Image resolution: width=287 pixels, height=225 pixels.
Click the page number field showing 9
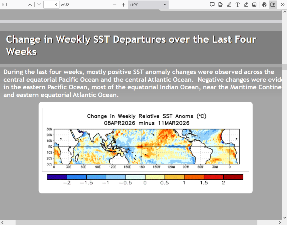pyautogui.click(x=51, y=5)
